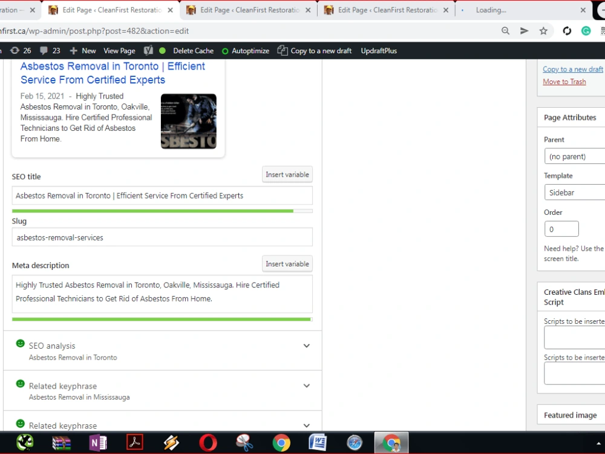Click the zoom magnifier icon in address bar
Viewport: 605px width, 454px height.
[505, 31]
